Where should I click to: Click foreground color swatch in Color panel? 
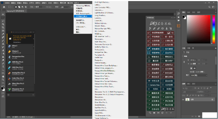183,17
